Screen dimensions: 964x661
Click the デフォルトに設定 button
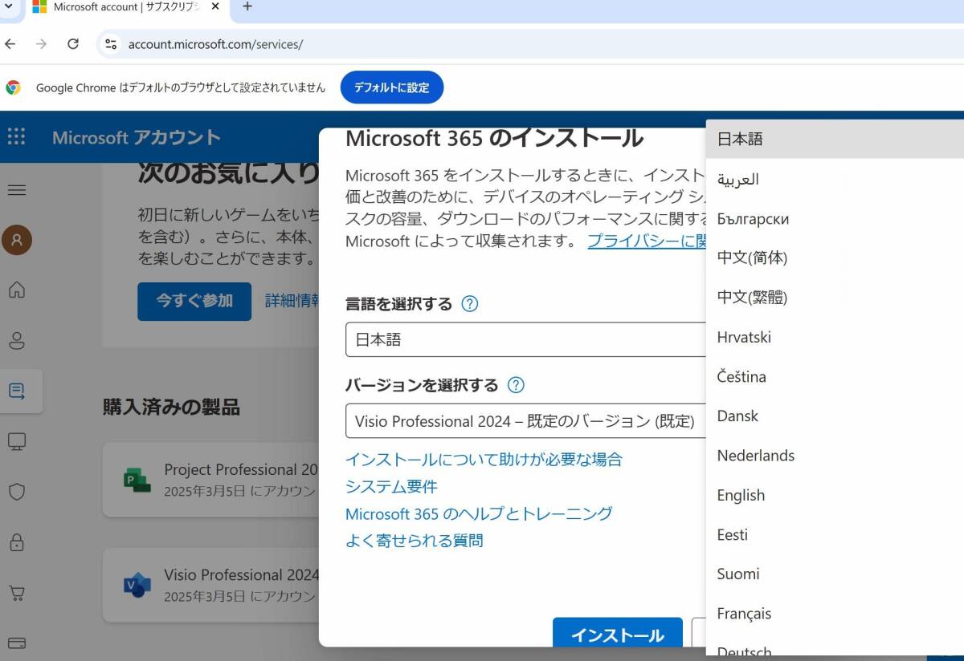point(392,87)
